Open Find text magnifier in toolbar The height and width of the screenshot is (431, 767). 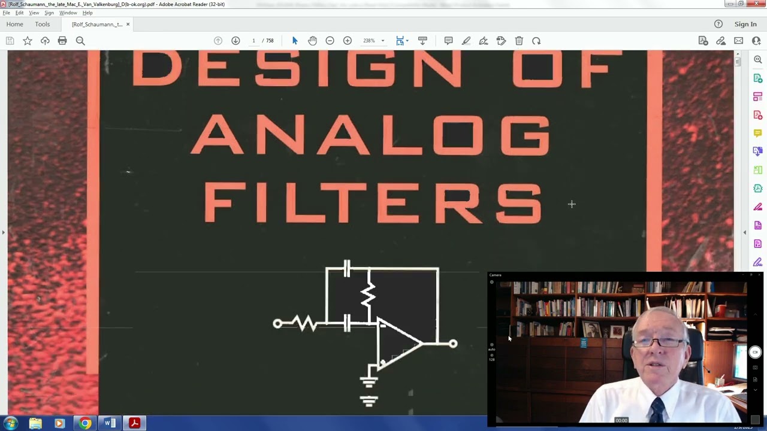coord(80,41)
